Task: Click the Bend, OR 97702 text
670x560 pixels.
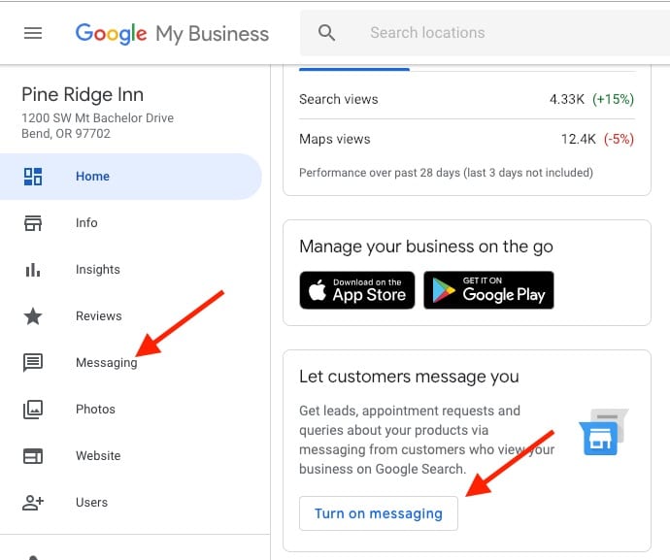Action: 66,134
